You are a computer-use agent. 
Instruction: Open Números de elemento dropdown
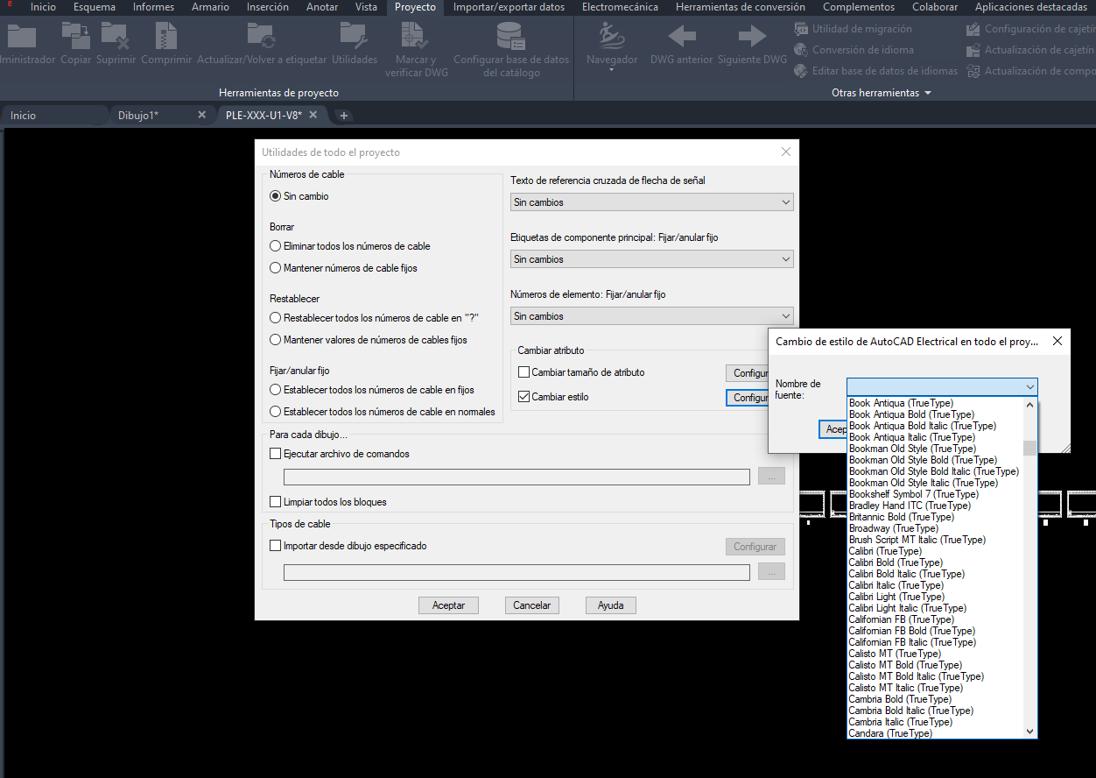tap(651, 316)
